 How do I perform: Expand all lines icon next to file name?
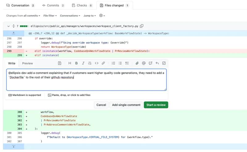[x=14, y=26]
